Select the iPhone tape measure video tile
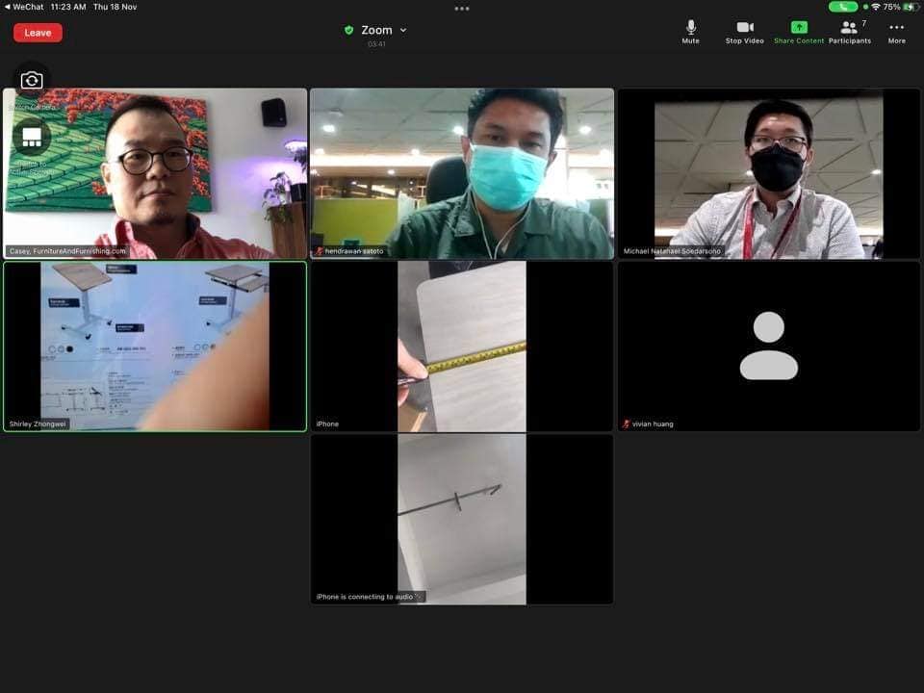924x693 pixels. coord(462,346)
